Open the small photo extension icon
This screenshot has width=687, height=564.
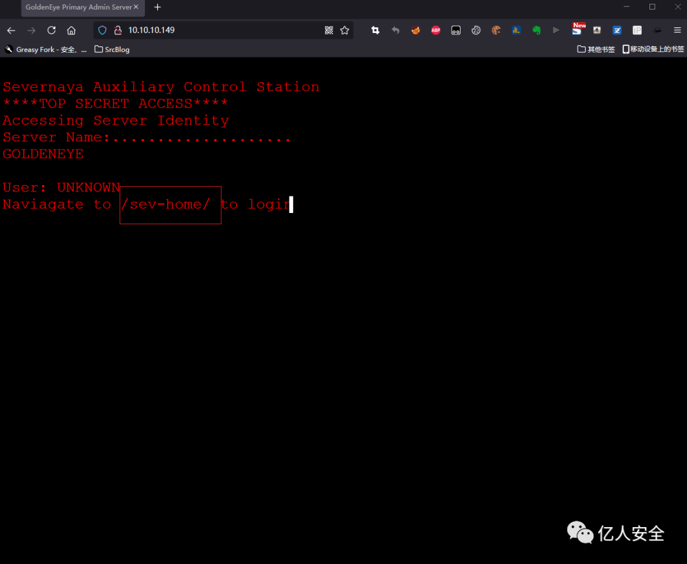597,31
